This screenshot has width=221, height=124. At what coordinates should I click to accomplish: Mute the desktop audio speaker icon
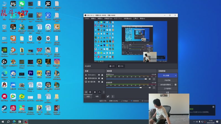pos(150,88)
